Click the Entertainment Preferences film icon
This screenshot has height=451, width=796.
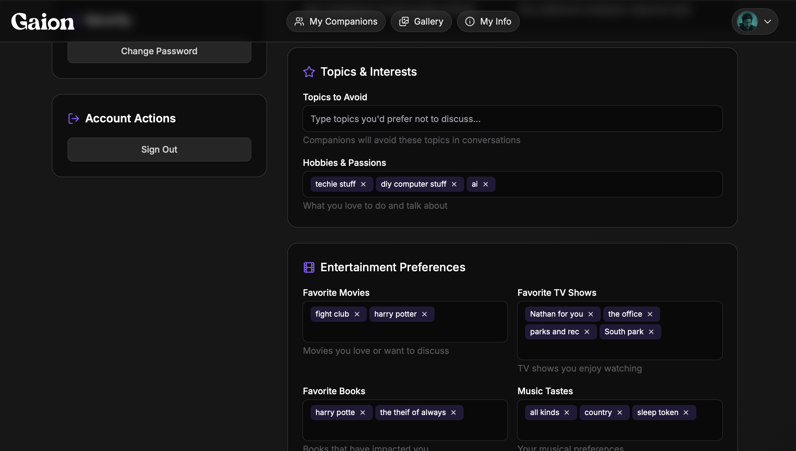coord(309,267)
